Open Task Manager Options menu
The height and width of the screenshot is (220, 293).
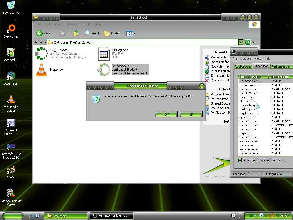(x=246, y=58)
